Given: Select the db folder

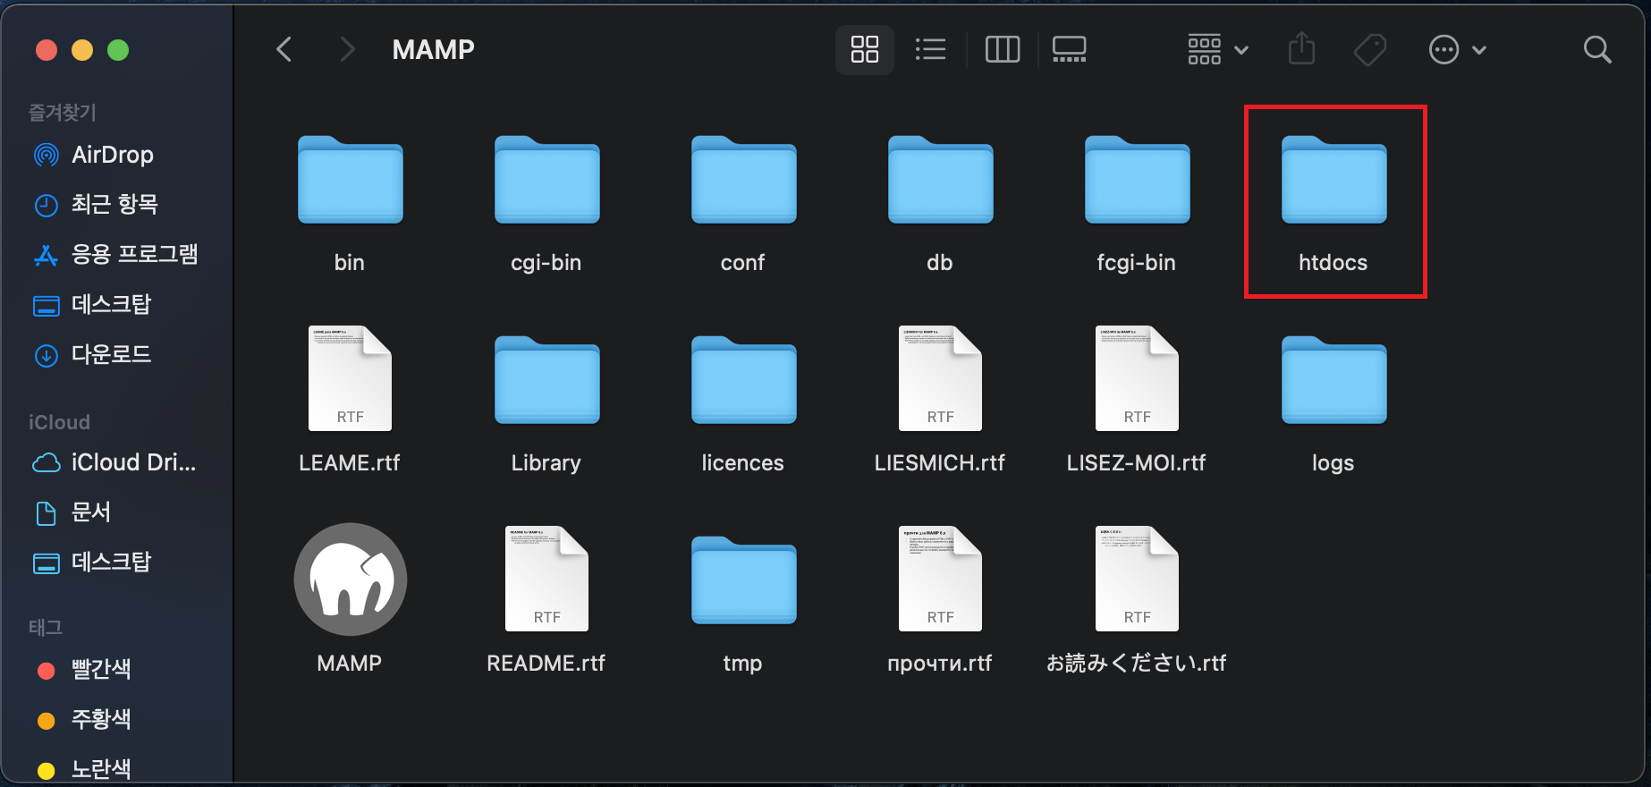Looking at the screenshot, I should pyautogui.click(x=940, y=180).
